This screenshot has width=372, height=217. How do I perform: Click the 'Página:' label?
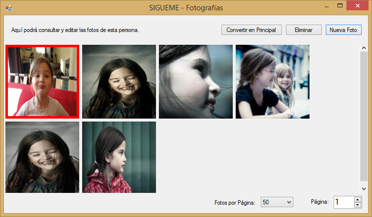coord(319,202)
